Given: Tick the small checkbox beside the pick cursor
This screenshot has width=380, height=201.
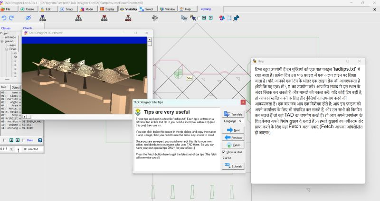Looking at the screenshot, I should [x=199, y=18].
